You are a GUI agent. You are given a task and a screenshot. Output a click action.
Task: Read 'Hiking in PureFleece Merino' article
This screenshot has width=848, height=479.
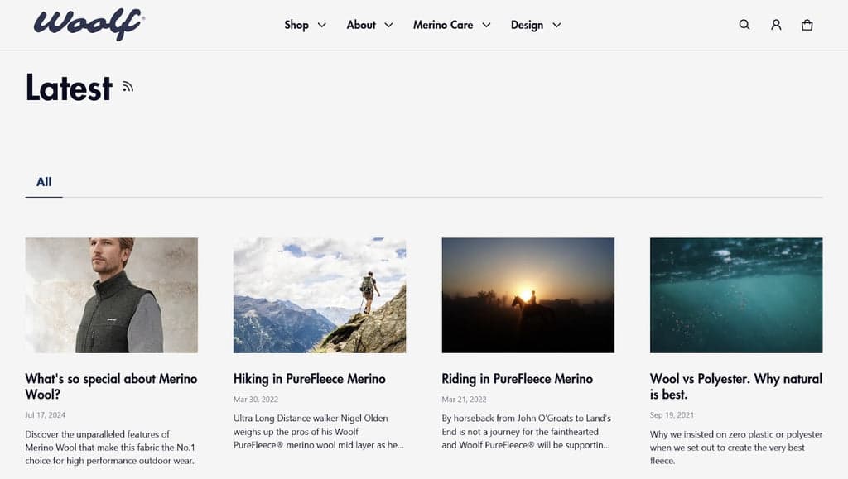coord(310,379)
